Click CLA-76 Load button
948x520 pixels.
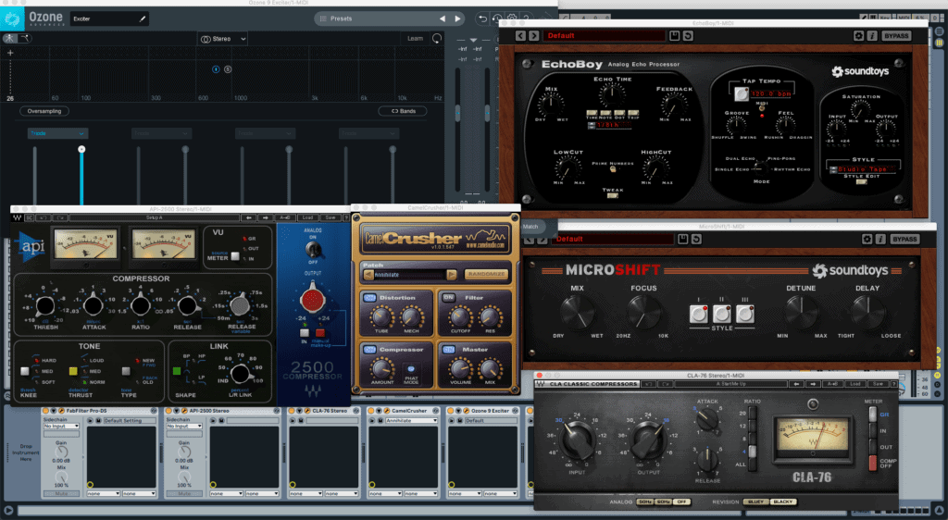(x=857, y=383)
